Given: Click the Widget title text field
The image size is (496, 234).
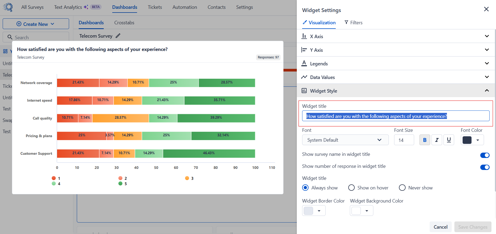Looking at the screenshot, I should click(396, 116).
